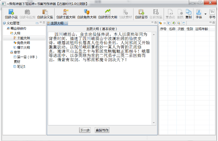Open the window tab icon in right panel
The image size is (218, 141).
point(183,23)
